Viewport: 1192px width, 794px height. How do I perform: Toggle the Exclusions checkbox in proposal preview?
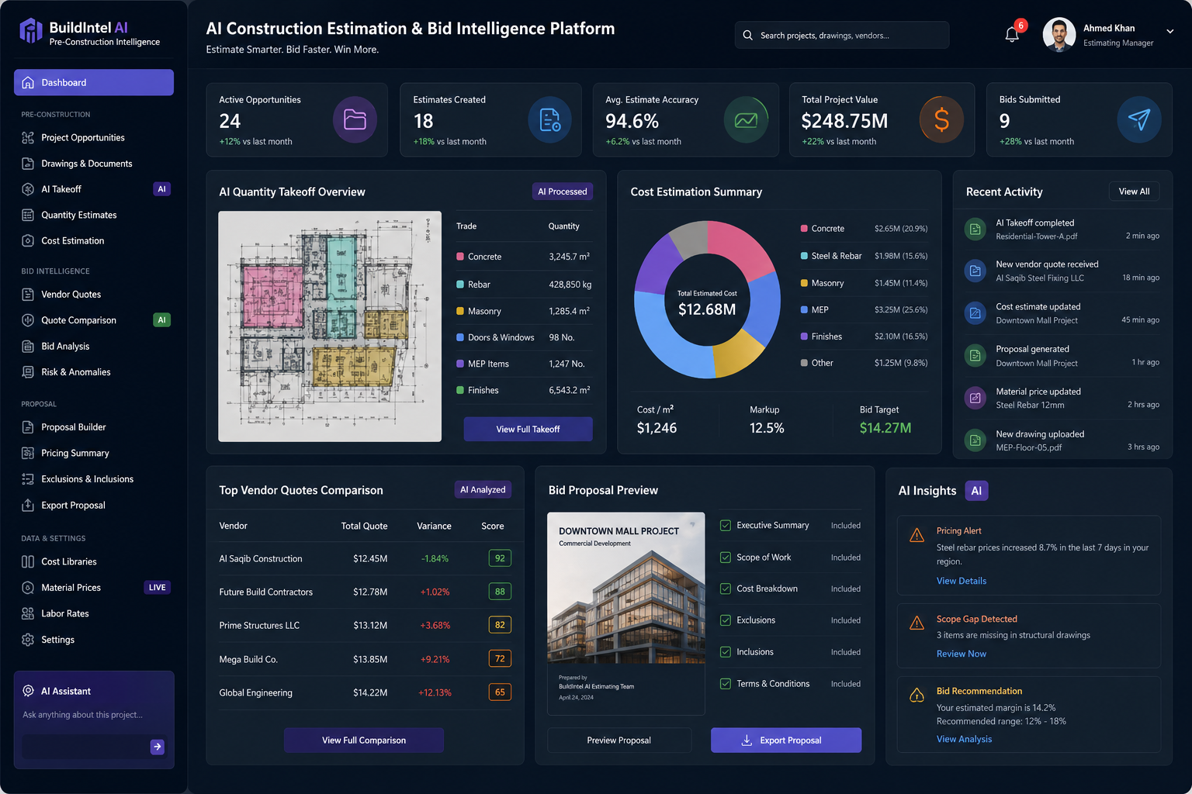point(726,620)
